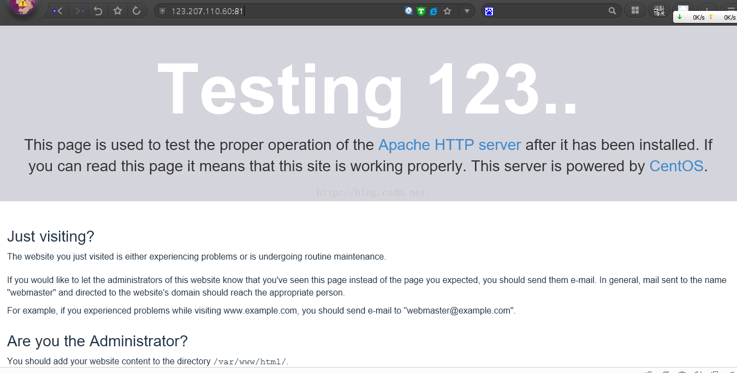Reload the page with the refresh icon
The width and height of the screenshot is (737, 373).
coord(136,11)
